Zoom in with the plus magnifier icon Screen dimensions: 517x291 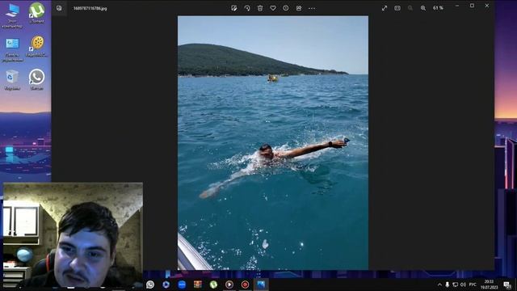click(x=423, y=8)
